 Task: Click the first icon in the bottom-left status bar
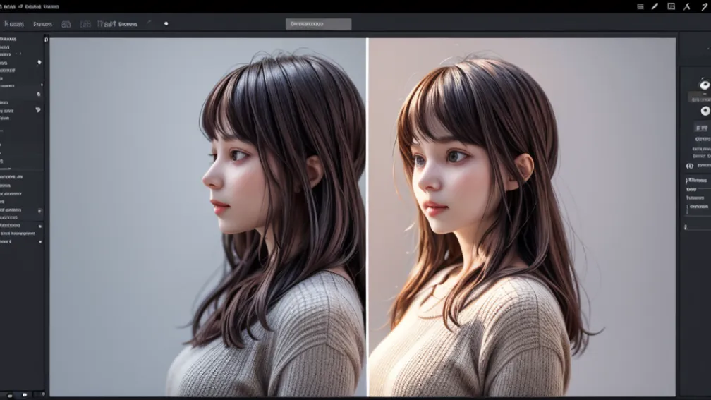pos(10,396)
